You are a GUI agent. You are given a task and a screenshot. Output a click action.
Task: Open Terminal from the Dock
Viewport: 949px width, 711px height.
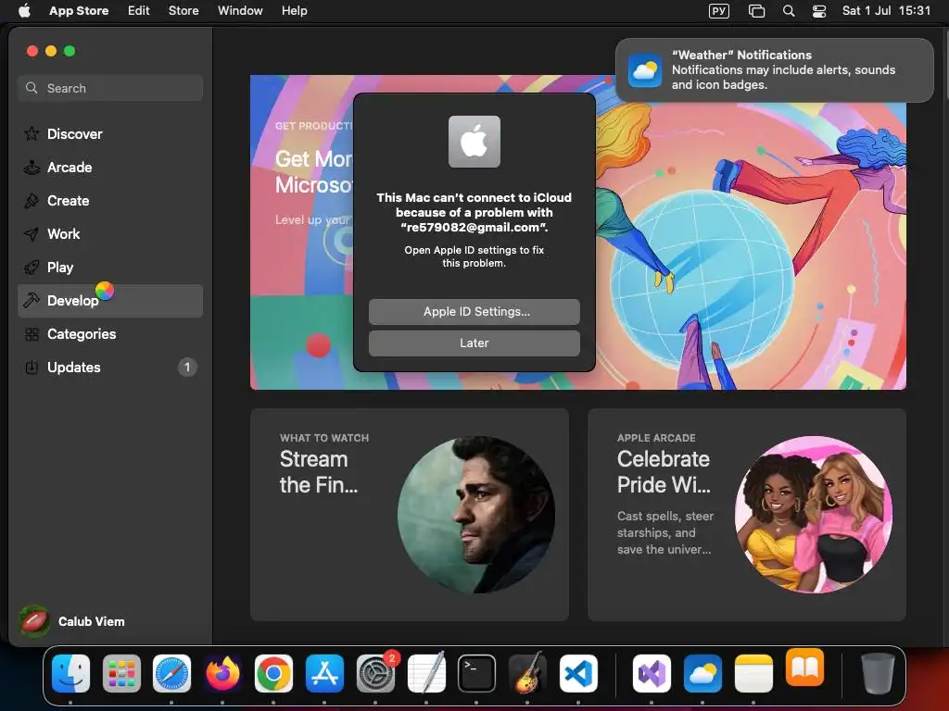476,673
